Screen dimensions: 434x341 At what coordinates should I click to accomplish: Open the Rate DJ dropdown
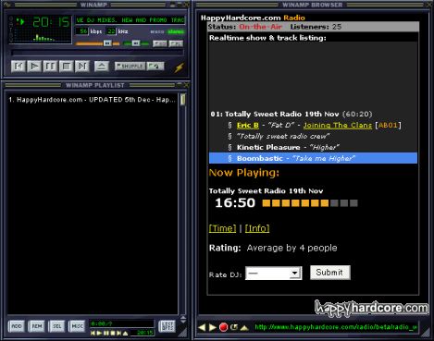pyautogui.click(x=273, y=273)
